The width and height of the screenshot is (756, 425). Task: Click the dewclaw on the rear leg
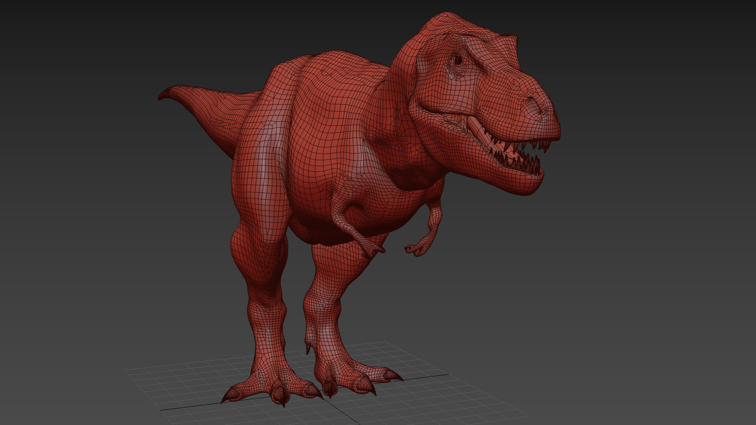308,349
